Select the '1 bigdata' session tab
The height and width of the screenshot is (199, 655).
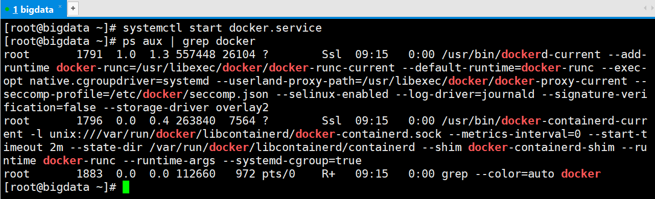click(33, 9)
